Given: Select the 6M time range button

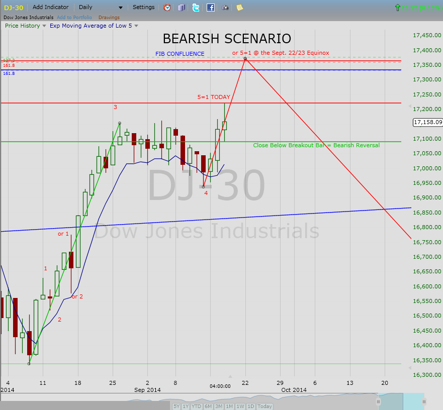Looking at the screenshot, I should click(208, 406).
